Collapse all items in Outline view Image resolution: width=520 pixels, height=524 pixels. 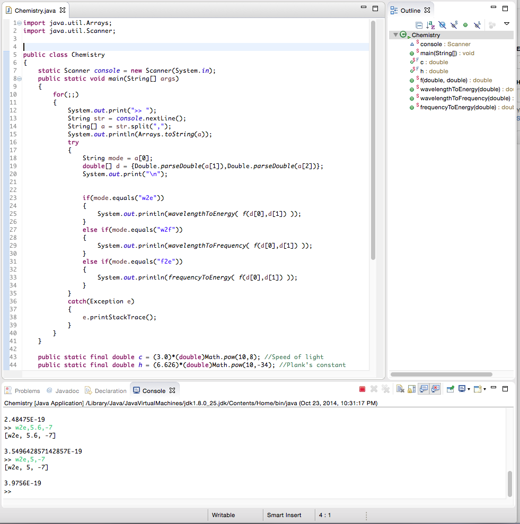tap(419, 25)
